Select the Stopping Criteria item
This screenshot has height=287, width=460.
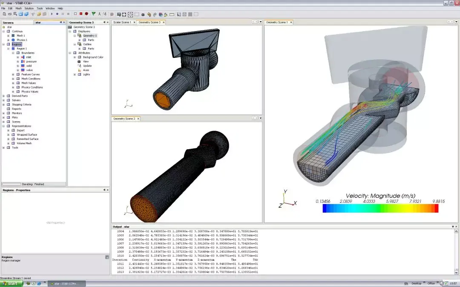(21, 105)
